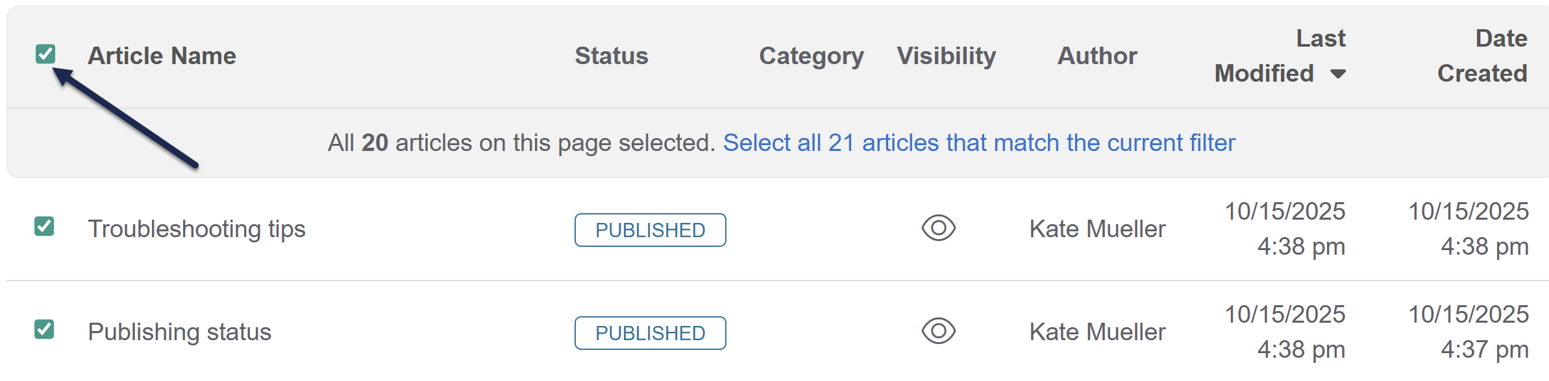Click the visibility eye icon for Troubleshooting tips
This screenshot has height=381, width=1549.
point(938,228)
